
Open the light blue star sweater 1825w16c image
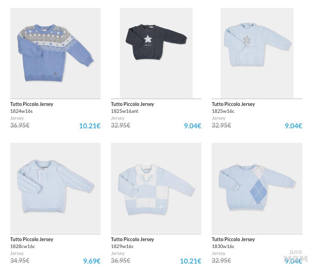coord(257,53)
